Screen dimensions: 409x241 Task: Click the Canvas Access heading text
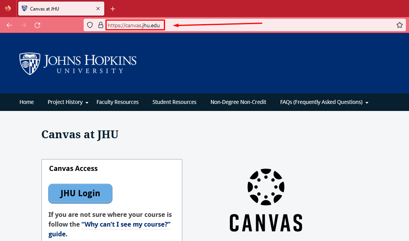pos(73,169)
